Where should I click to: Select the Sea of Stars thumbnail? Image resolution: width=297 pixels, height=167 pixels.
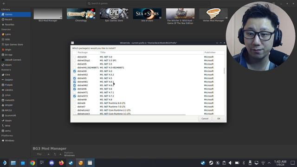(147, 13)
